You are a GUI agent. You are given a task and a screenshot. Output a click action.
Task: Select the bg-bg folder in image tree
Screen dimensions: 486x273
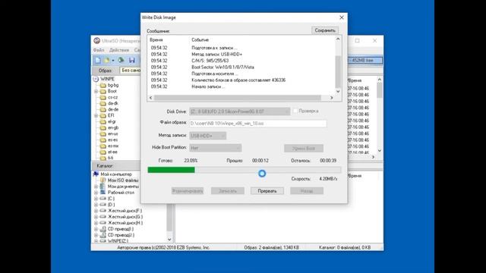(113, 85)
